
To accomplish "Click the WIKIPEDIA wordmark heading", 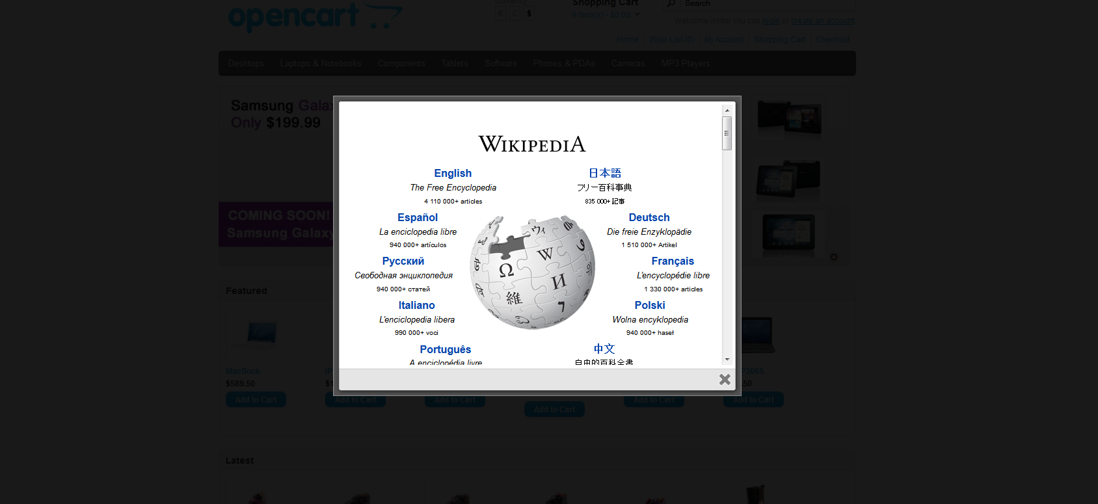I will (x=532, y=144).
